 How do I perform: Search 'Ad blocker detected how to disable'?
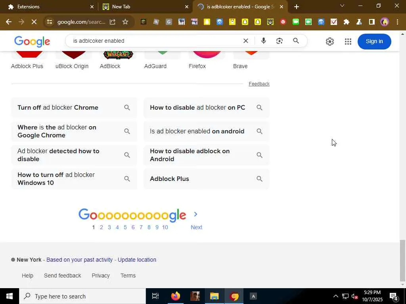(x=74, y=155)
